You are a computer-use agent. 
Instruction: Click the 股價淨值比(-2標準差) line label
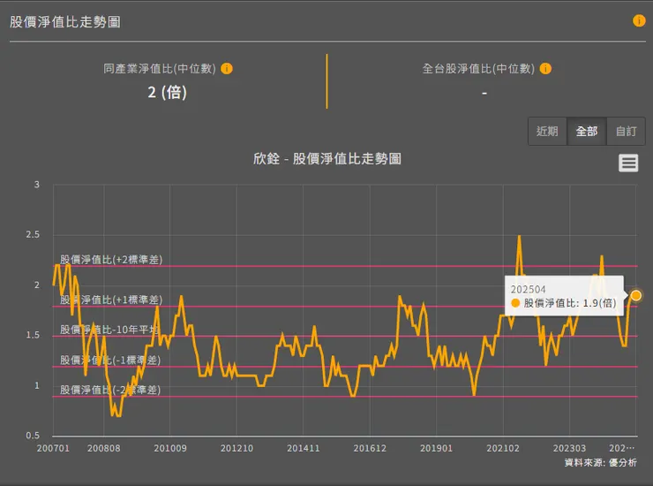pyautogui.click(x=110, y=390)
